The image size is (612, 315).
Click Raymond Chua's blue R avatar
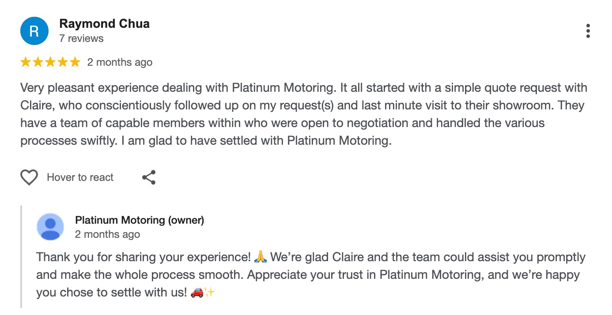coord(34,31)
